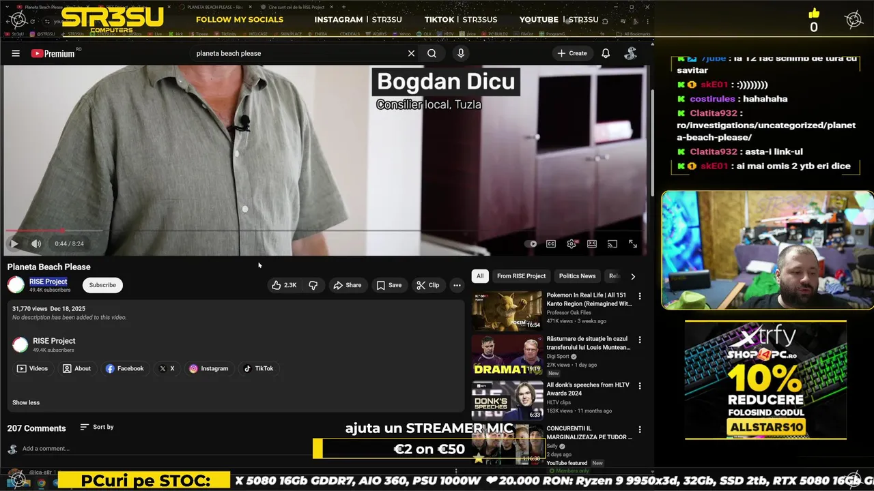Open Chrome from the taskbar
This screenshot has width=874, height=491.
pos(41,483)
